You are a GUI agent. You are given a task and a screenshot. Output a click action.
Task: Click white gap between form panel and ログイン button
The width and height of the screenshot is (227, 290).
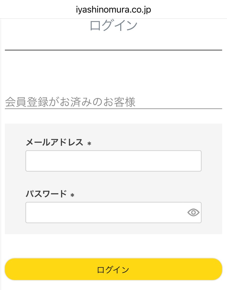(113, 246)
